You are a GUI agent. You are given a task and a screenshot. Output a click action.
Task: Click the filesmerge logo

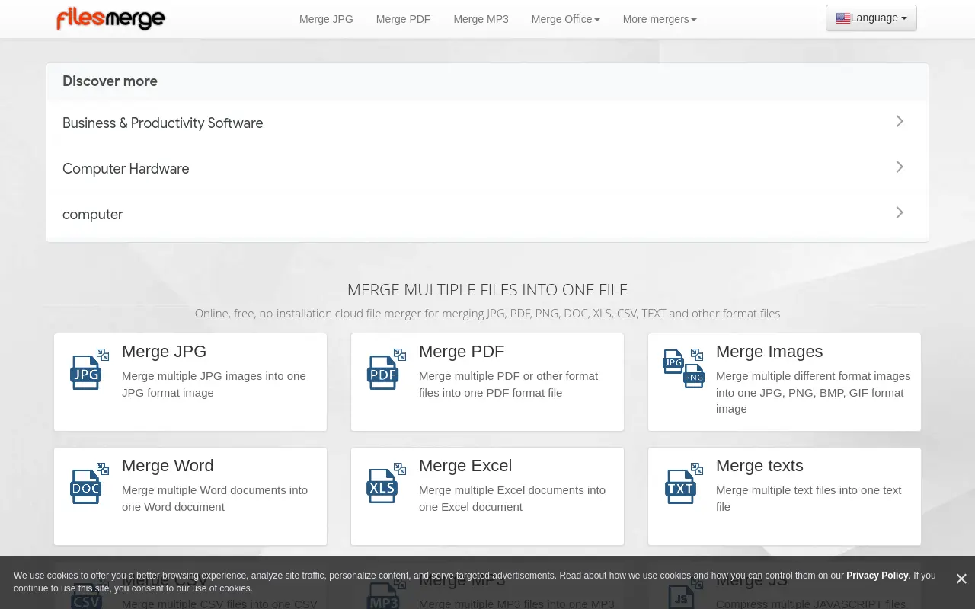[x=110, y=19]
